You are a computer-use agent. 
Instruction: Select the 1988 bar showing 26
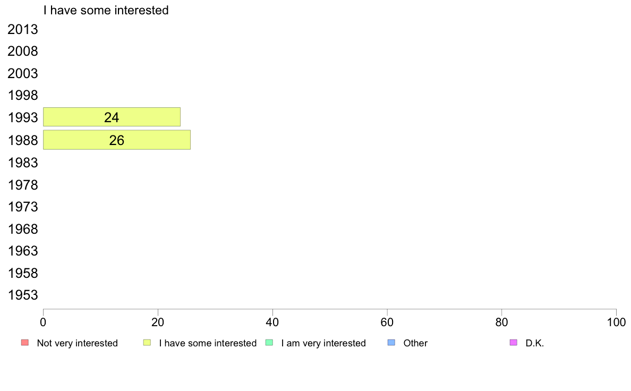point(117,140)
